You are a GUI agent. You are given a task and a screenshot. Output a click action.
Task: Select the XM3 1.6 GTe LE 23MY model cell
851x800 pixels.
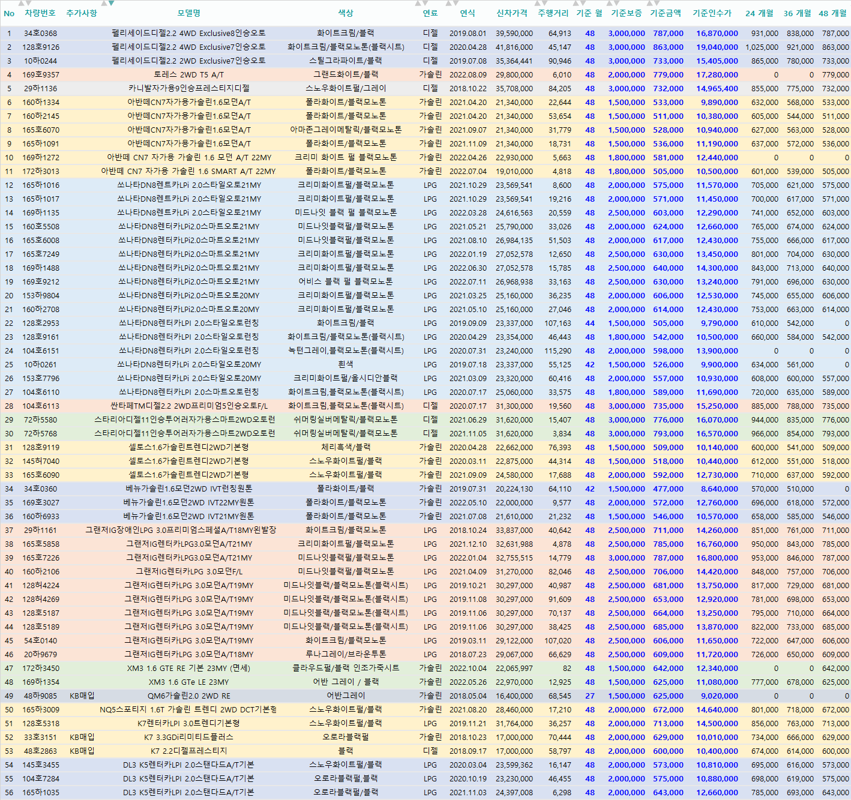[x=188, y=682]
